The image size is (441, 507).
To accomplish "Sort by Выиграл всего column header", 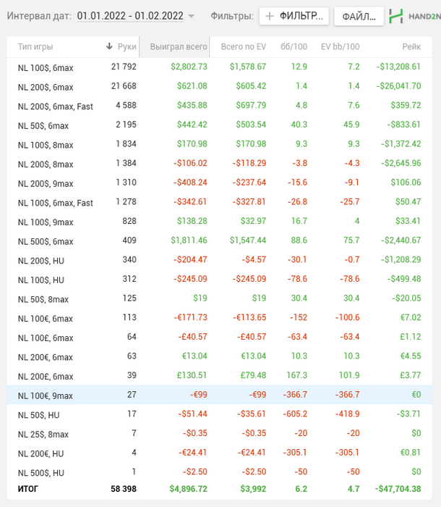I will tap(179, 47).
